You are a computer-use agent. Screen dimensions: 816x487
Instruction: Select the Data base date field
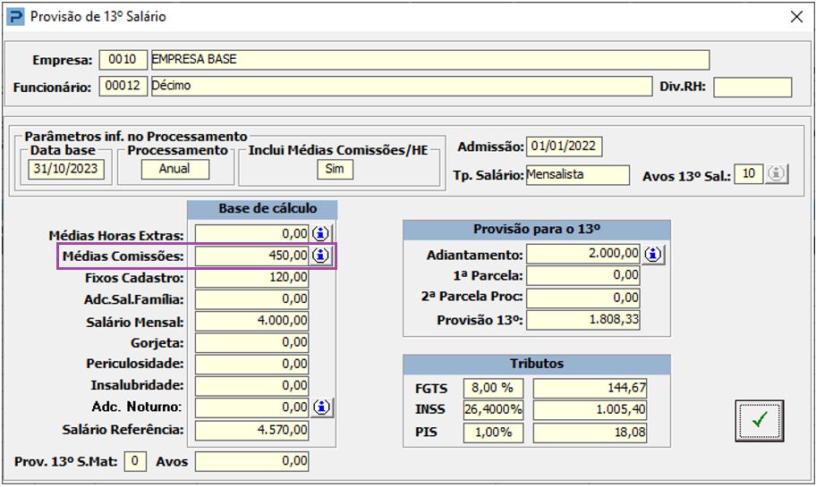point(66,169)
